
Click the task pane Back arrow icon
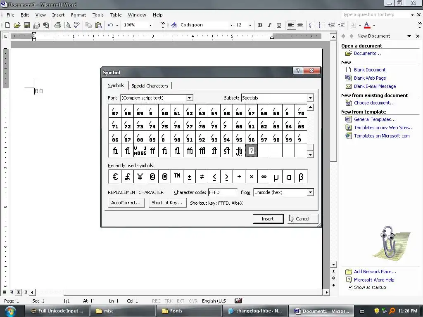click(x=343, y=36)
